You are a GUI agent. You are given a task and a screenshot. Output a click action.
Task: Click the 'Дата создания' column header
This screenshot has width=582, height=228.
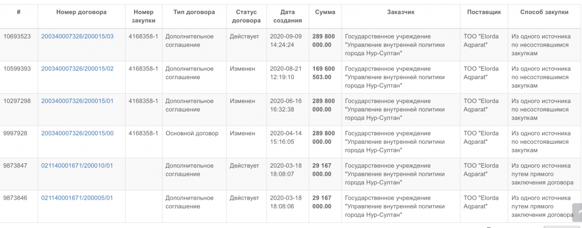[288, 16]
